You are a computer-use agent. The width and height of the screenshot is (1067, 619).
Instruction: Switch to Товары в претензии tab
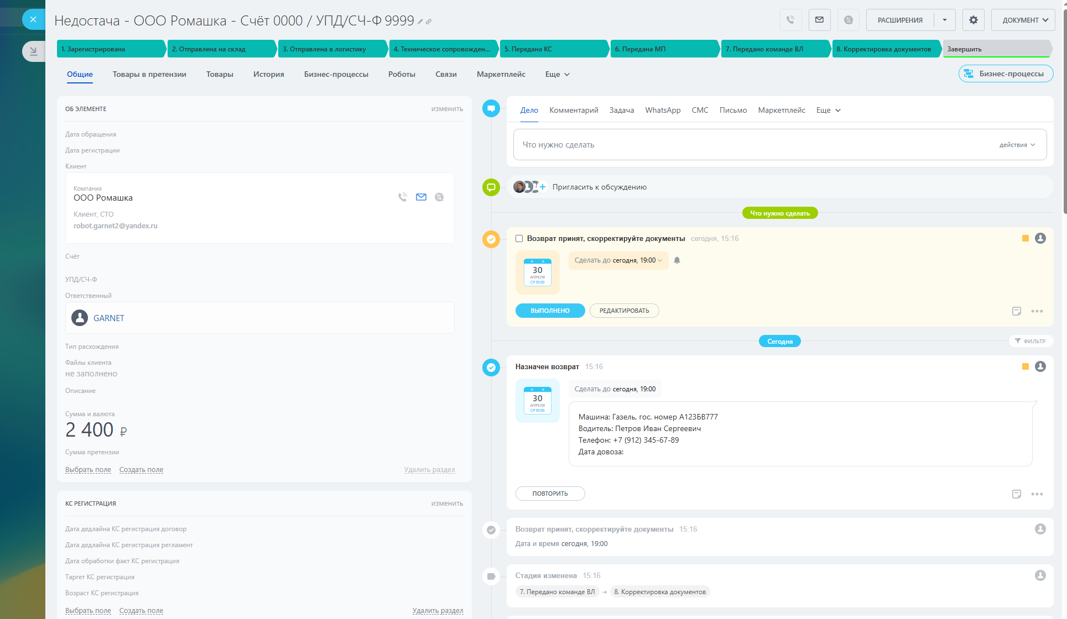149,74
